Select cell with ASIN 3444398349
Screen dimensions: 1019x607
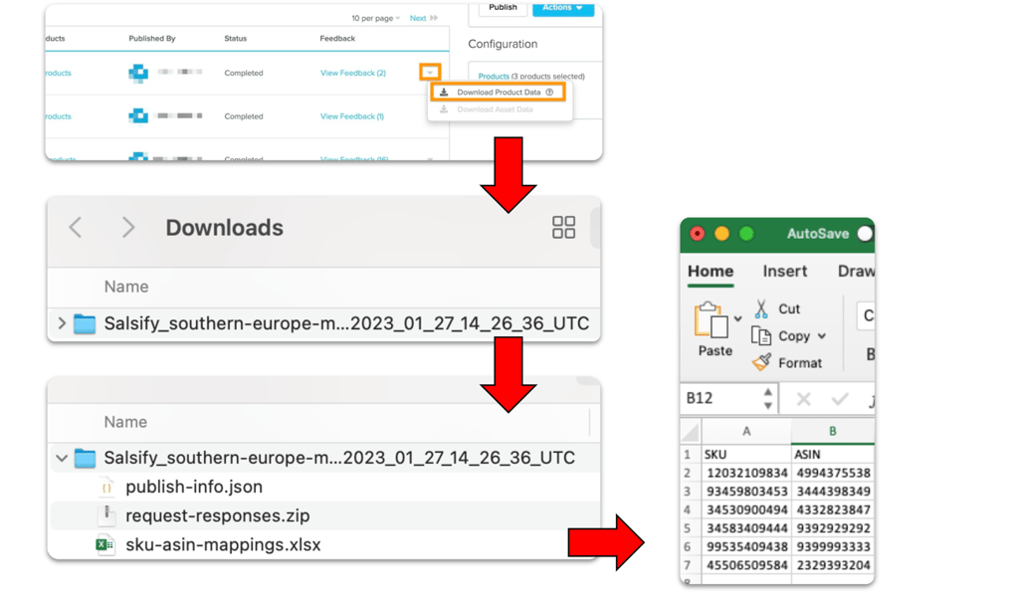pos(833,492)
